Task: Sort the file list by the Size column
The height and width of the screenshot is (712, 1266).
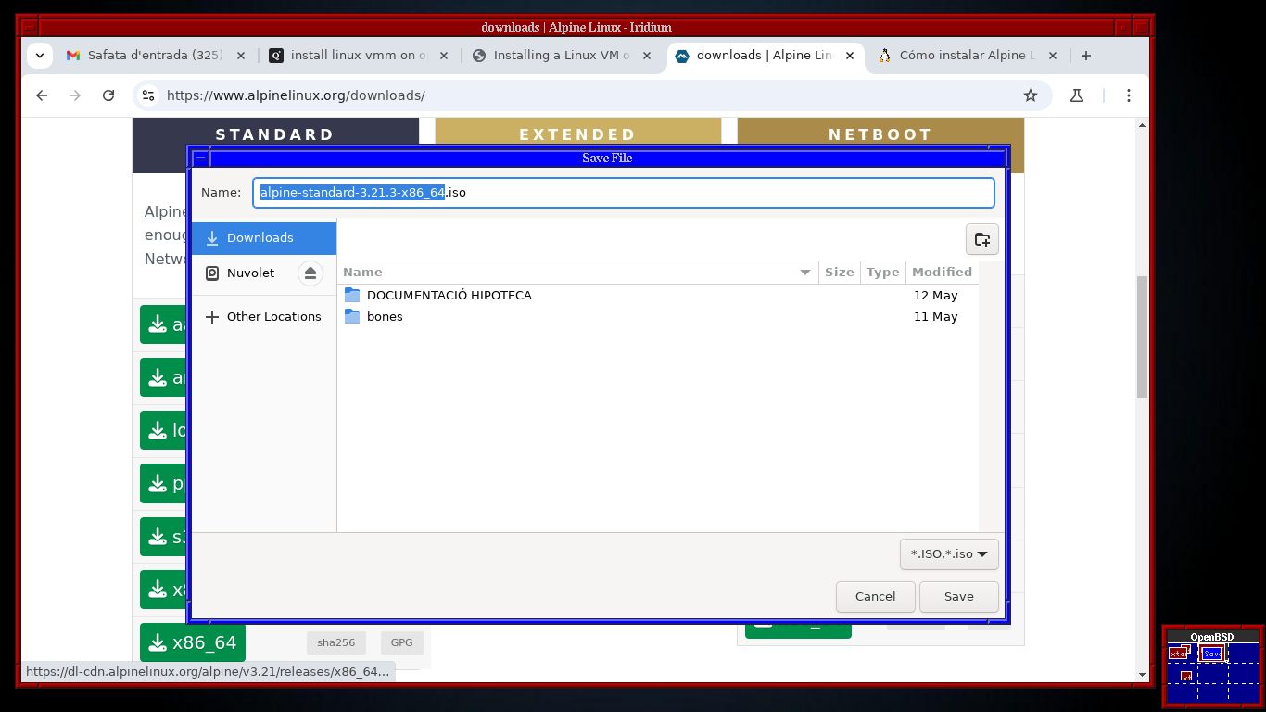Action: [x=839, y=272]
